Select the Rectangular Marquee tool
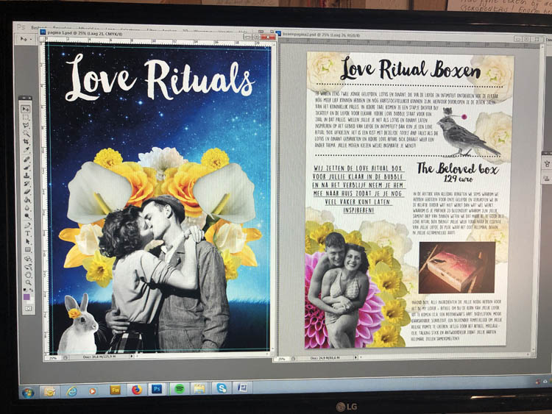The width and height of the screenshot is (552, 414). coord(26,118)
